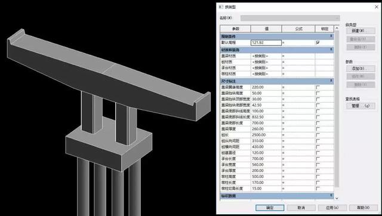Select the 承台材质 <按类别> value cell

pos(266,68)
